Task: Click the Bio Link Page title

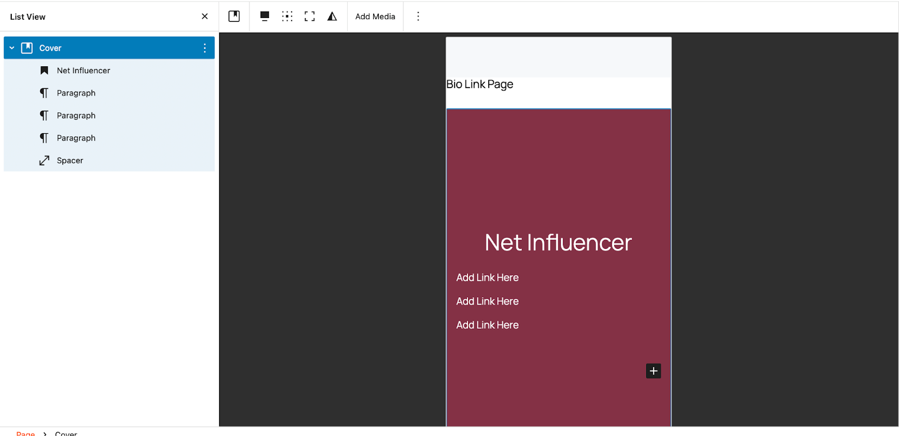Action: 480,84
